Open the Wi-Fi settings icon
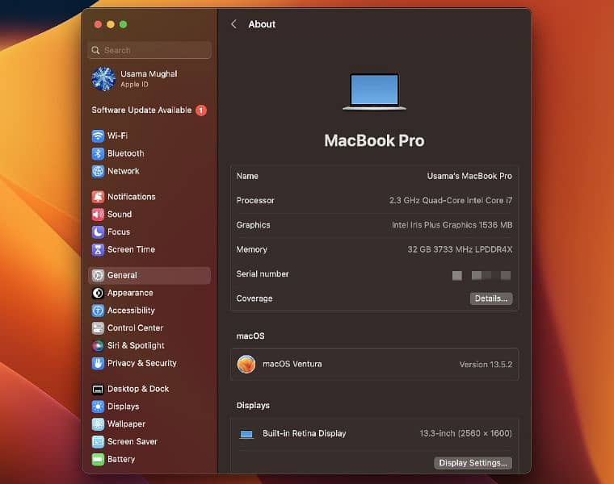614x484 pixels. point(98,136)
